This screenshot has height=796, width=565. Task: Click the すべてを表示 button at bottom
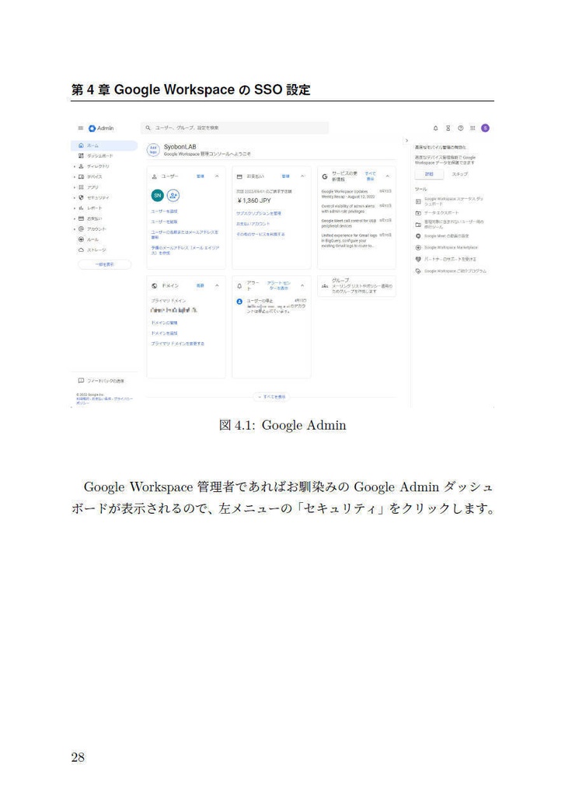[x=271, y=396]
